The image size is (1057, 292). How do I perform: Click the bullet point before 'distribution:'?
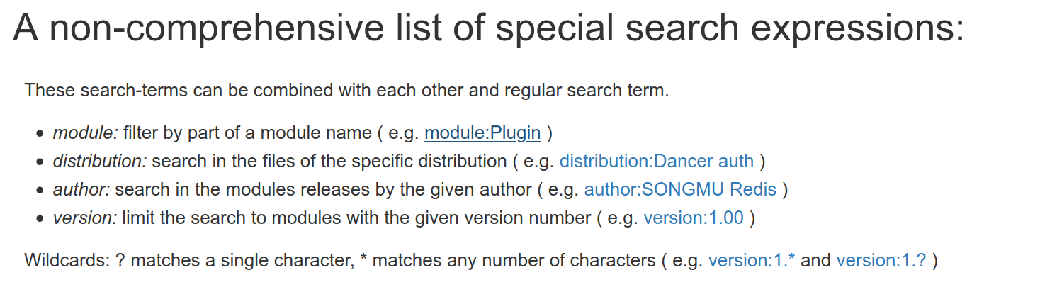tap(40, 162)
